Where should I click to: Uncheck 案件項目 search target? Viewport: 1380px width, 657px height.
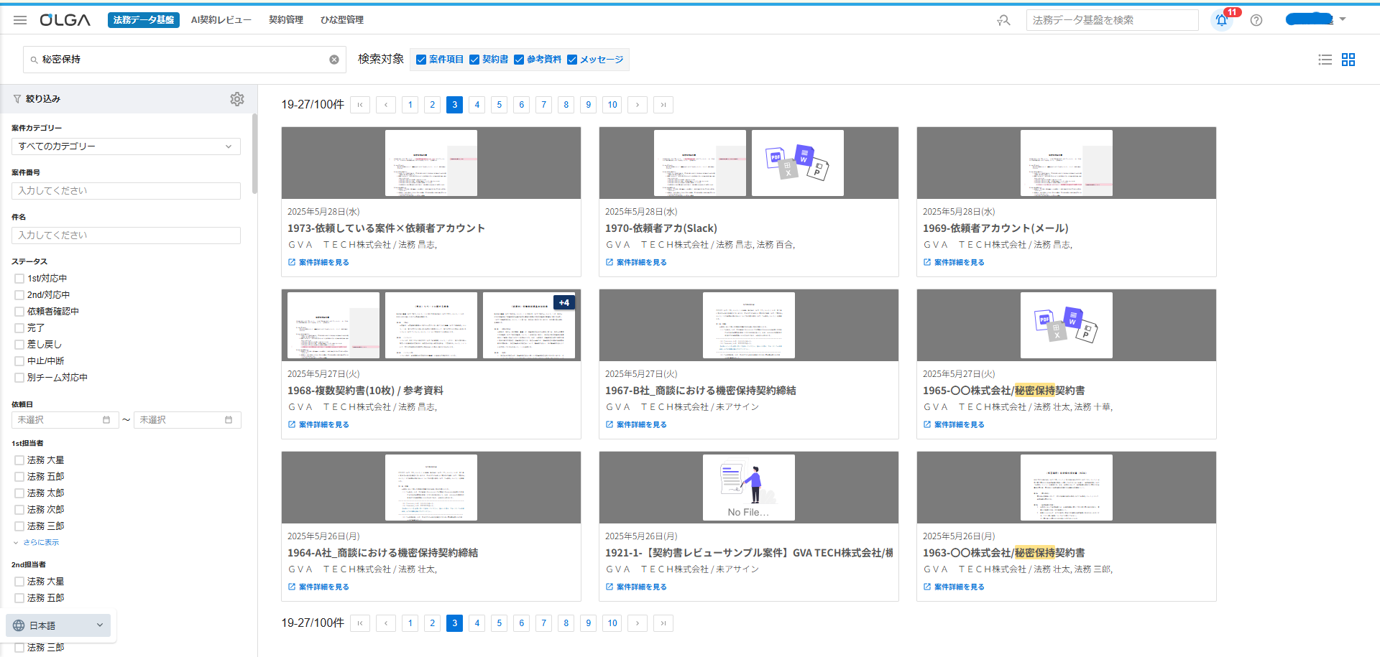click(x=421, y=60)
